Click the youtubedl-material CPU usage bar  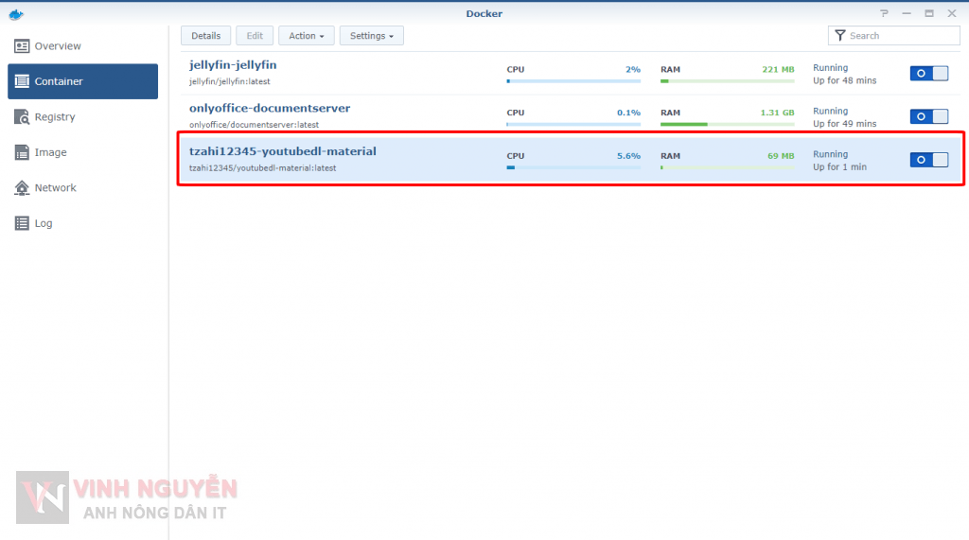[573, 167]
